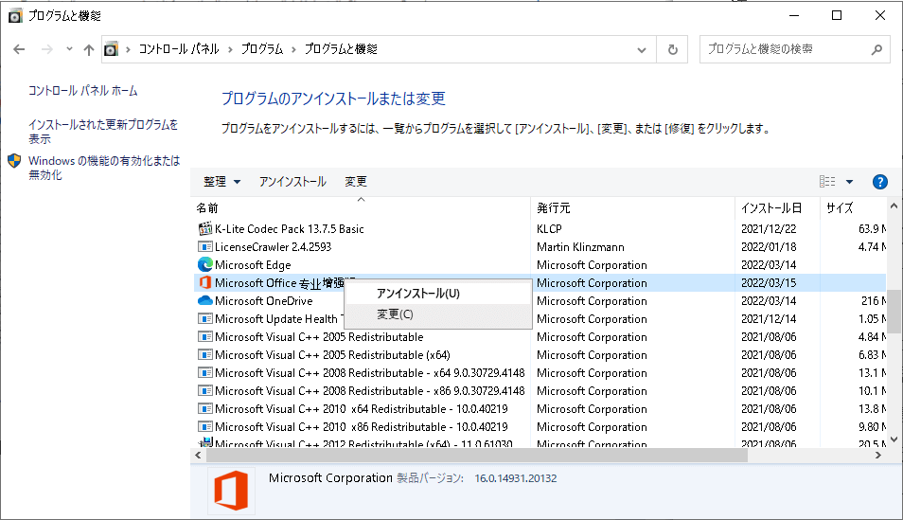
Task: Click the Martin Klinzmann publisher cell
Action: (x=580, y=247)
